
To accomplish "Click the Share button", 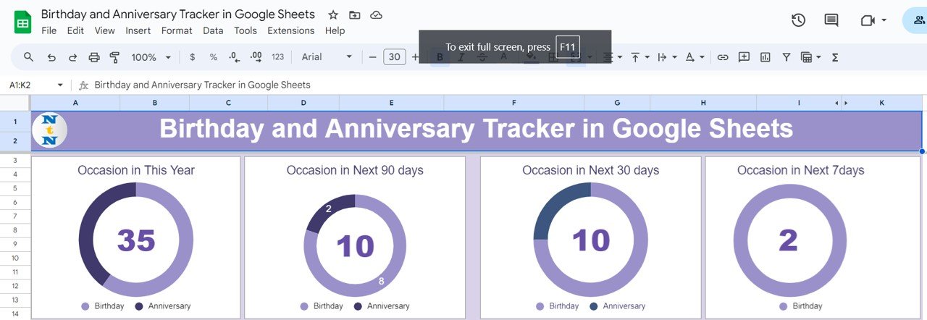I will point(915,20).
